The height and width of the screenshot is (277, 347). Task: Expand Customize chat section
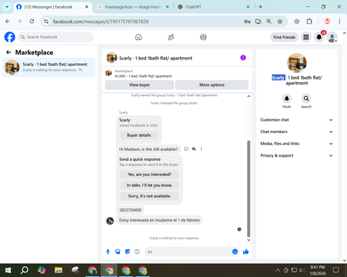pos(297,120)
